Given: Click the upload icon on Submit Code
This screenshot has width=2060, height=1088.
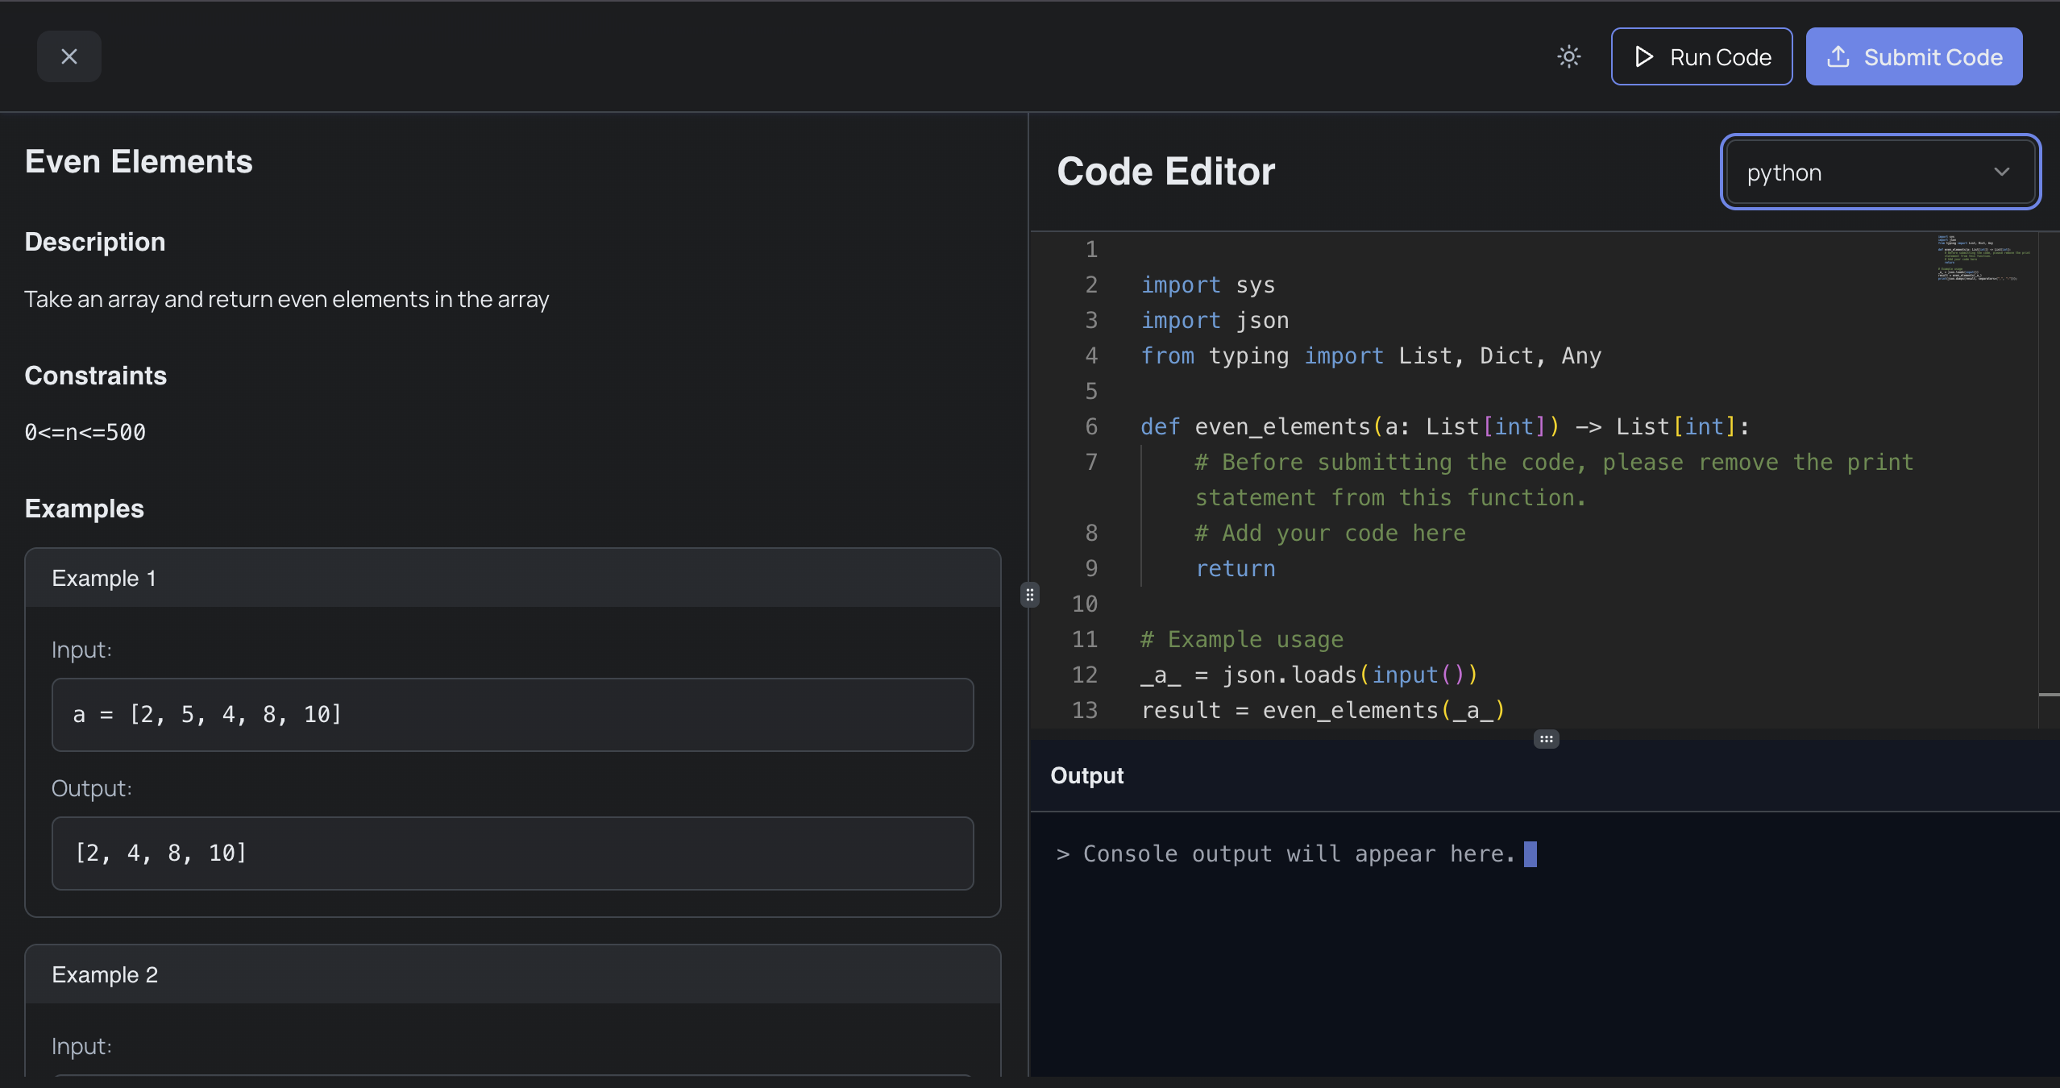Looking at the screenshot, I should point(1838,56).
